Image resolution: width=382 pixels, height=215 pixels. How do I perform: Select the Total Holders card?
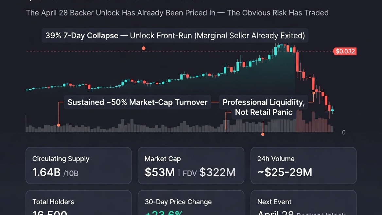point(78,203)
